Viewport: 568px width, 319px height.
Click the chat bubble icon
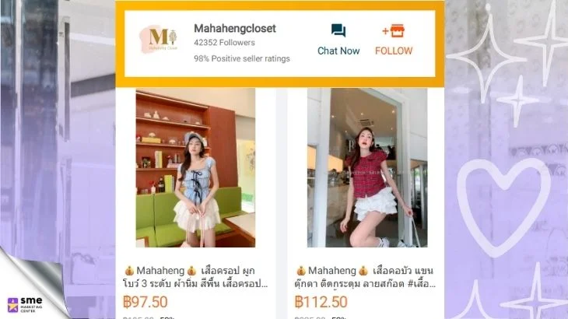coord(338,31)
